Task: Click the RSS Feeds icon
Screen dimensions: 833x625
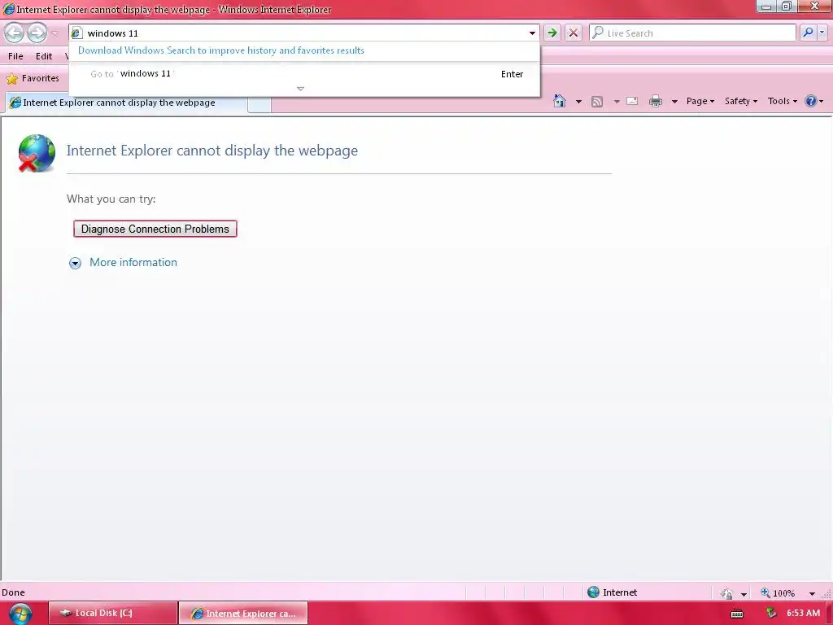Action: [x=597, y=102]
